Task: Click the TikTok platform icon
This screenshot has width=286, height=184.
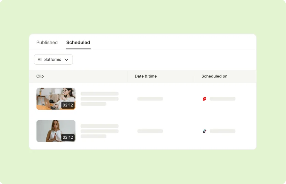Action: 204,131
